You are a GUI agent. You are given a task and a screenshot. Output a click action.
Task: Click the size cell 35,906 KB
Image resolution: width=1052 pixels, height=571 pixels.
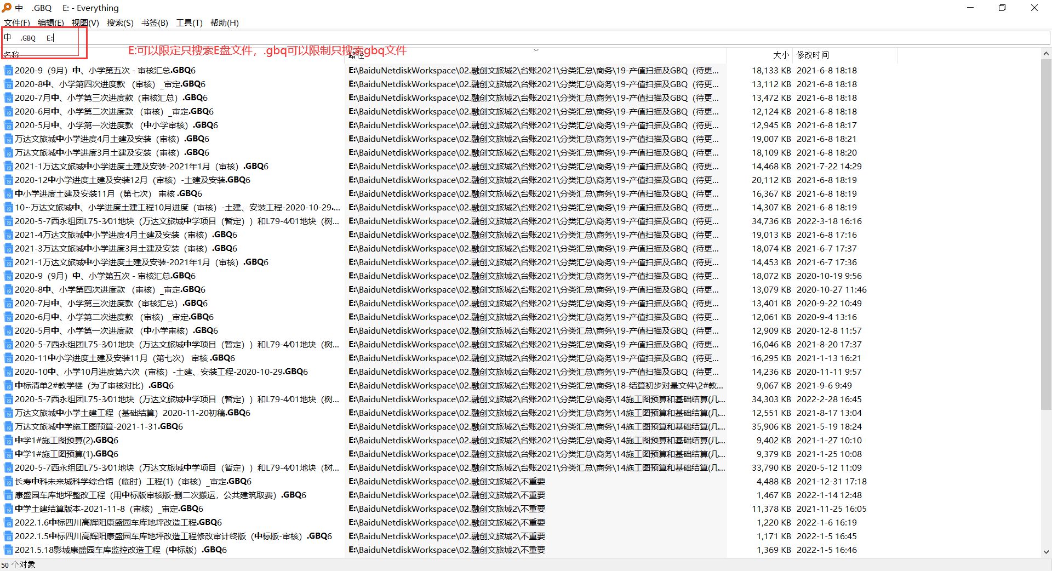pyautogui.click(x=771, y=427)
